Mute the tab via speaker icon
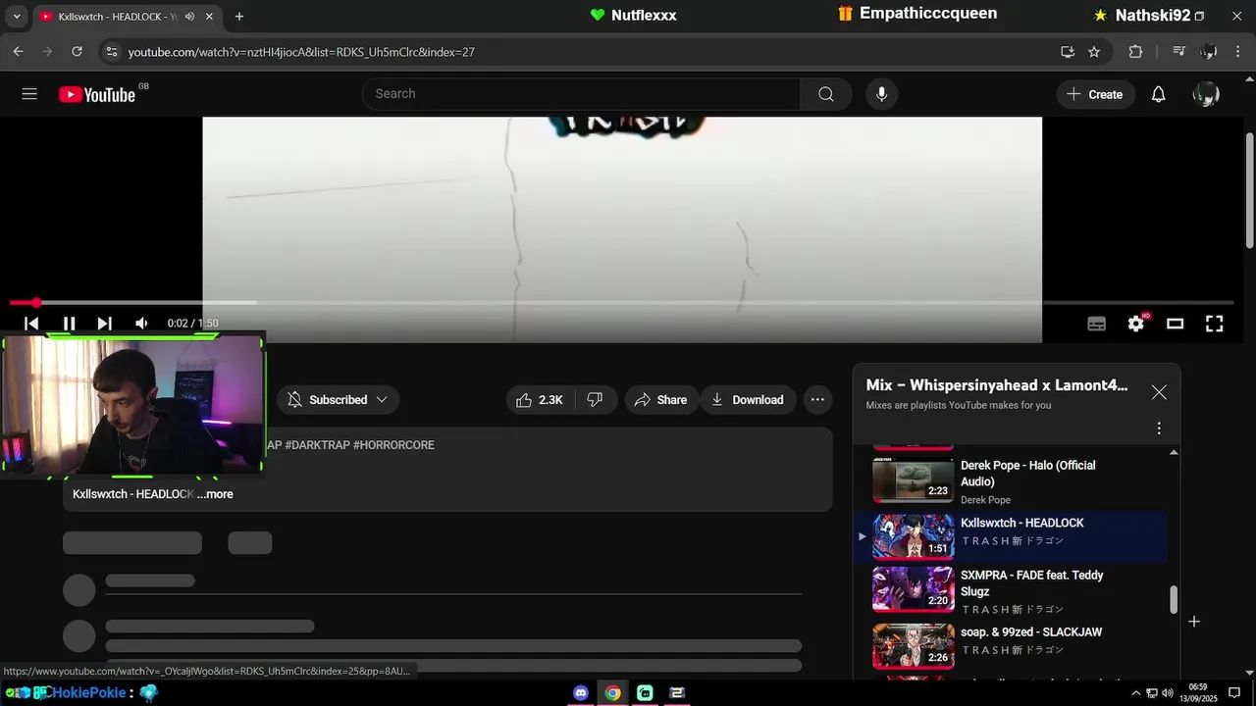This screenshot has width=1256, height=706. 189,17
